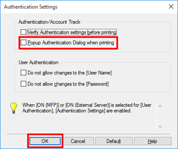Check the box preventing Password changes
The width and height of the screenshot is (178, 149).
point(23,84)
